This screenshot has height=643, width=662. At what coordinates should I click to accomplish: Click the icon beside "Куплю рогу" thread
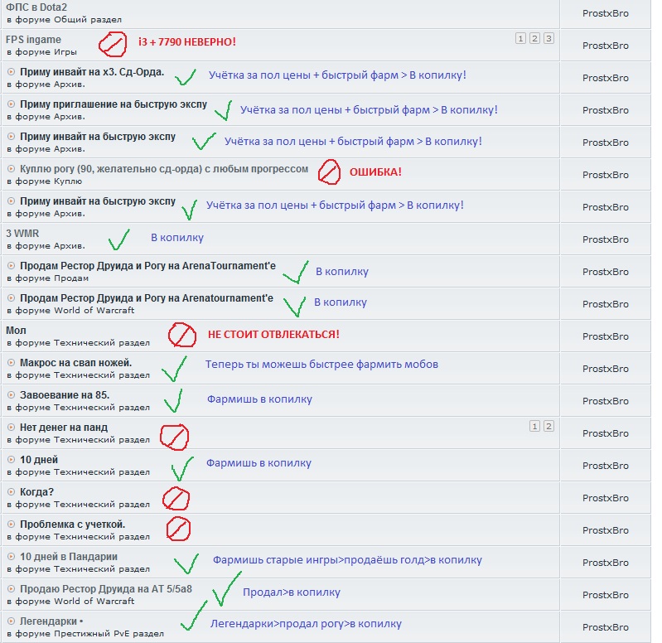coord(11,169)
